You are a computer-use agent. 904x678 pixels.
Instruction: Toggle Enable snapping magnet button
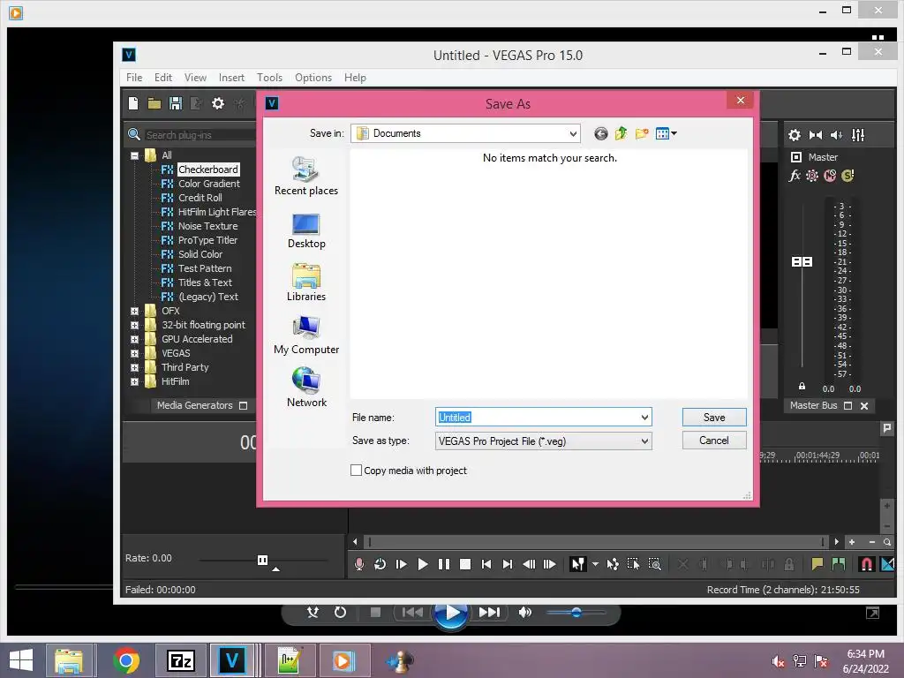point(866,564)
